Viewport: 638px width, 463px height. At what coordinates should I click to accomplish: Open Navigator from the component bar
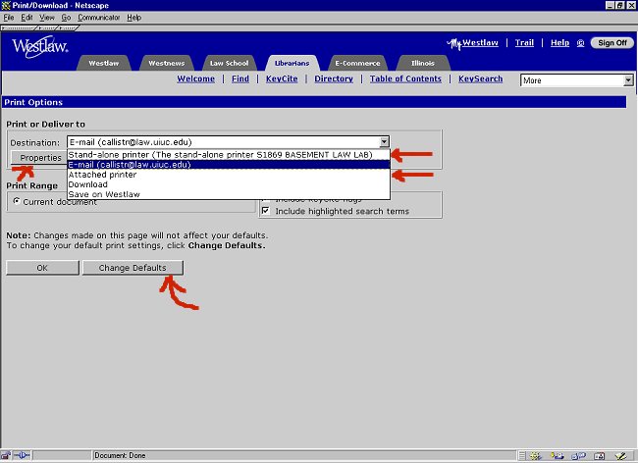point(535,456)
